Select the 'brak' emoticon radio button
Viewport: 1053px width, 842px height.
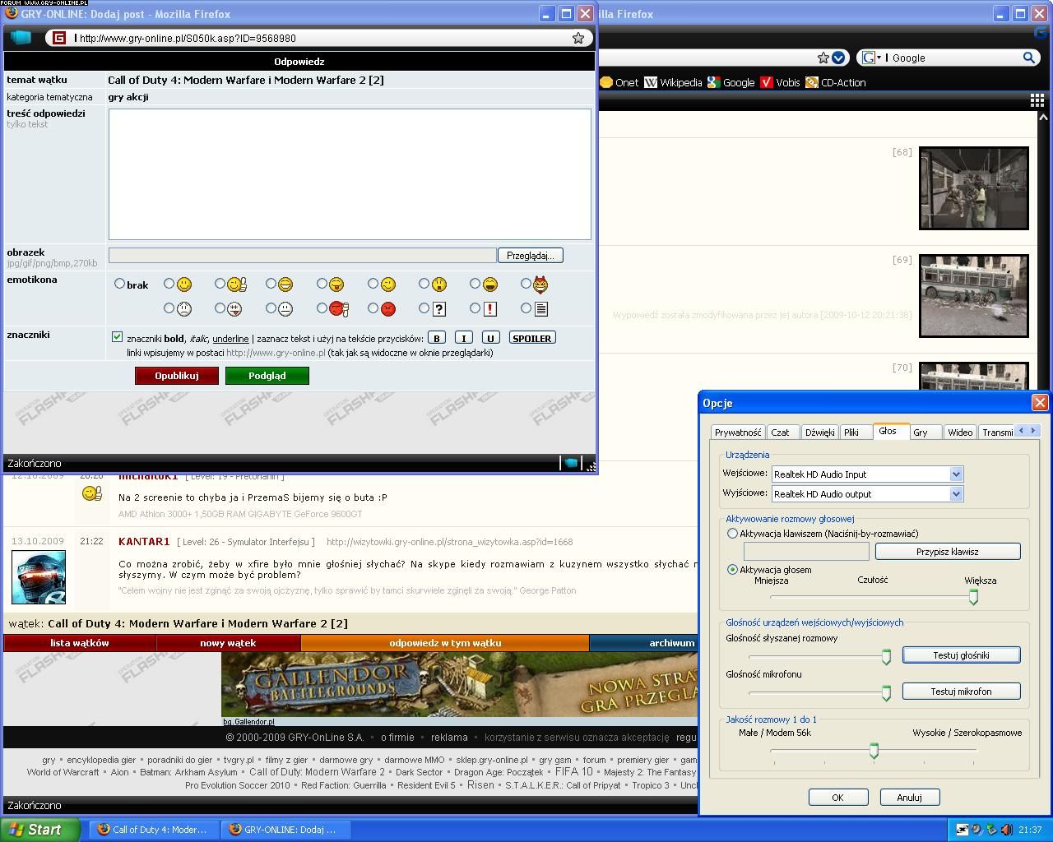click(x=120, y=284)
